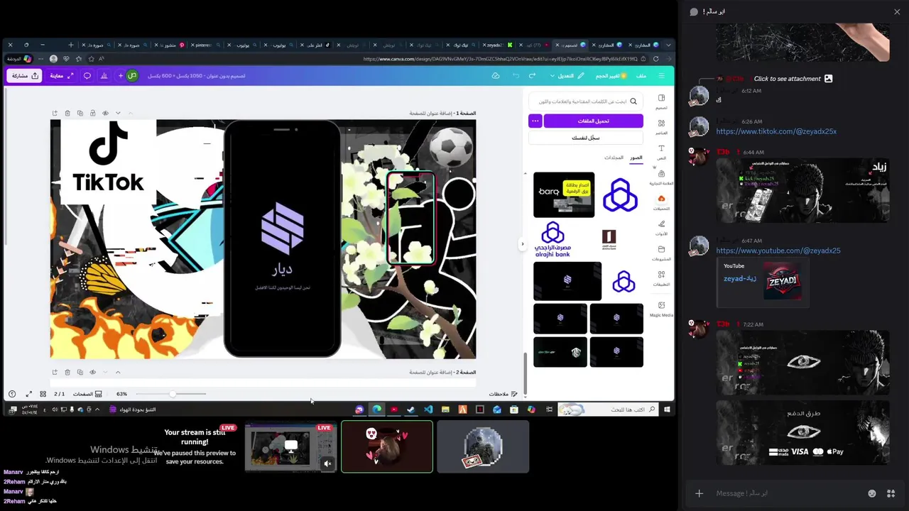
Task: Click the Share (مشاركة) button
Action: (24, 76)
